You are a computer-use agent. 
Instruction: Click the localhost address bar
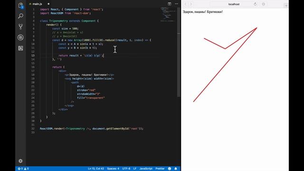pyautogui.click(x=234, y=4)
